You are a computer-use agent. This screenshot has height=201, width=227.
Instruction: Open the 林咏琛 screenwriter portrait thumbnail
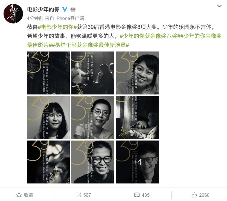click(x=137, y=73)
